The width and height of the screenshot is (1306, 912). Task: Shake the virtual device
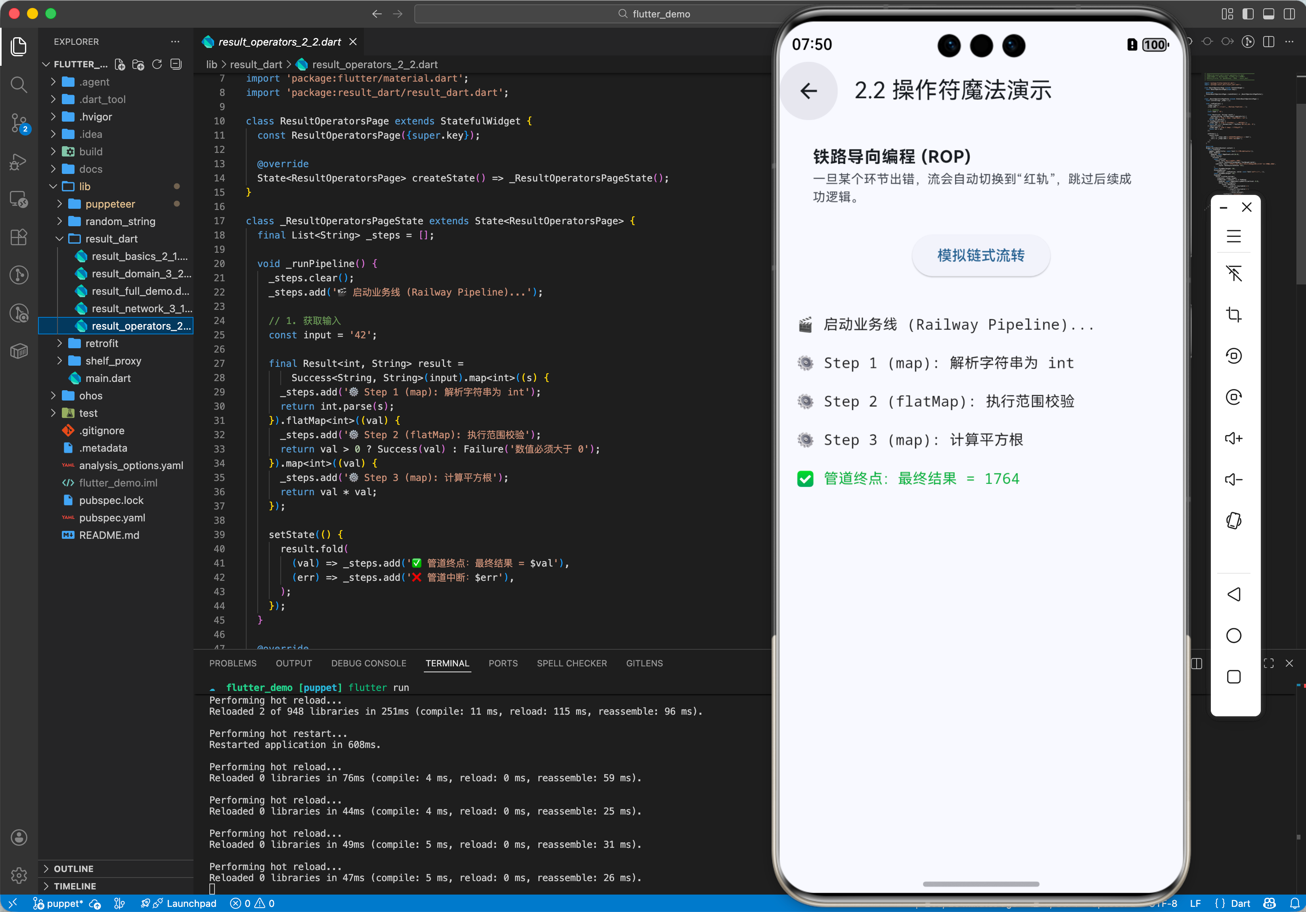(1234, 521)
